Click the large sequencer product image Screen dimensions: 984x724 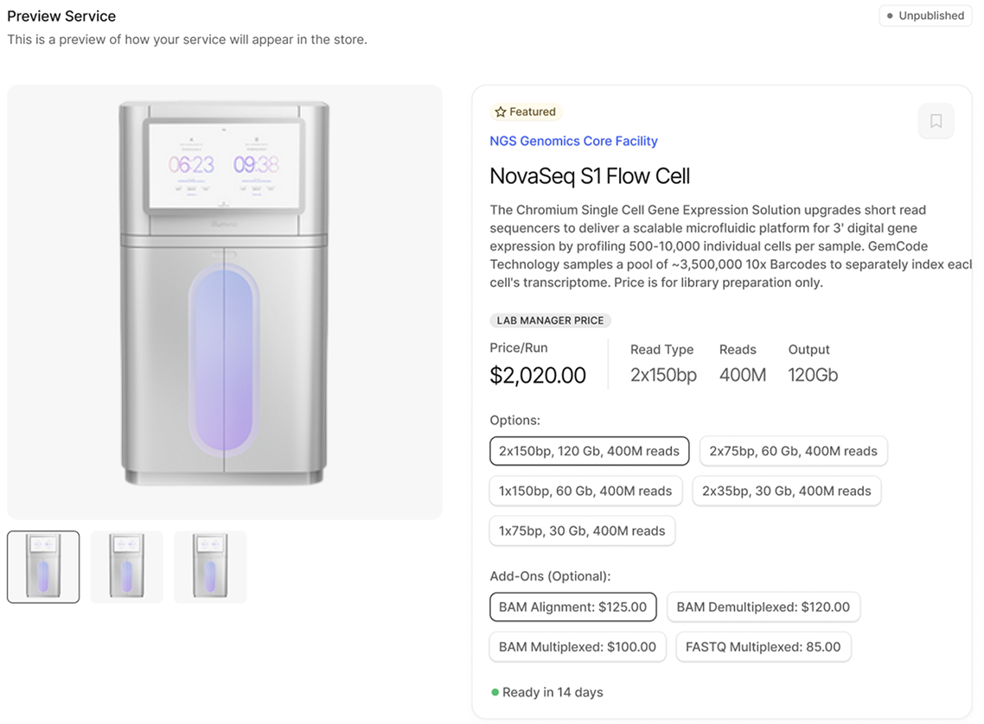225,302
